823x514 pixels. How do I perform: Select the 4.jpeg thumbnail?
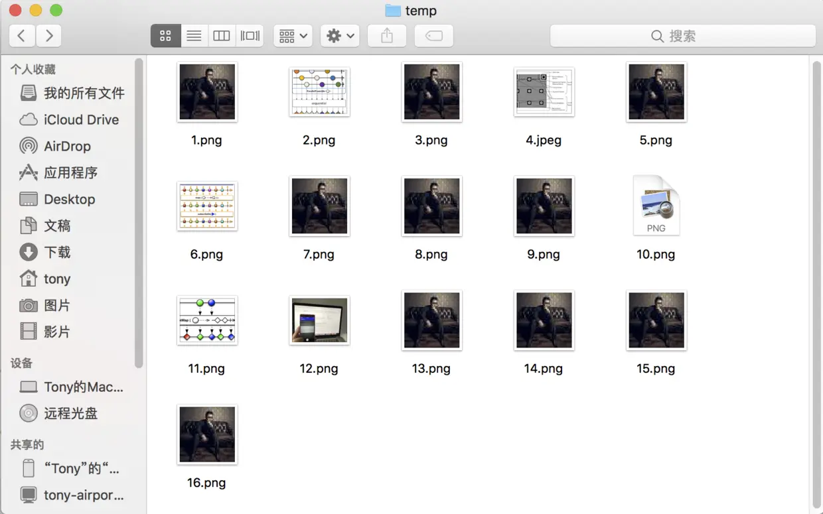(544, 92)
